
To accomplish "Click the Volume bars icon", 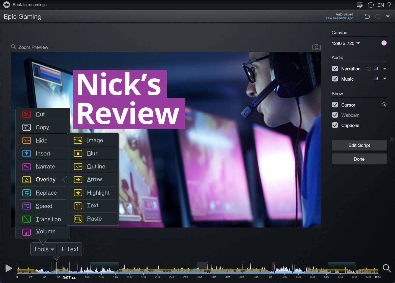I will (27, 232).
